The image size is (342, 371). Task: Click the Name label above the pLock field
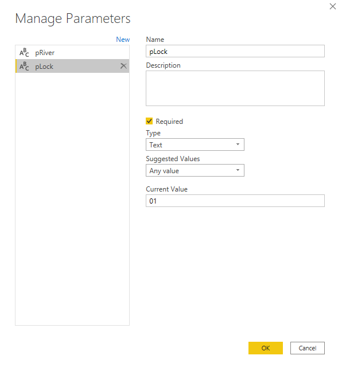pos(155,39)
